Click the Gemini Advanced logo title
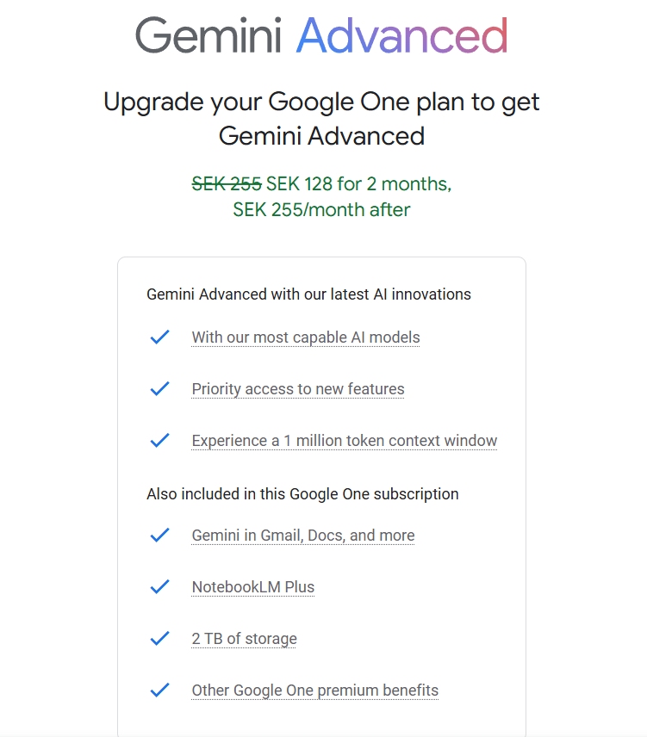 coord(321,35)
